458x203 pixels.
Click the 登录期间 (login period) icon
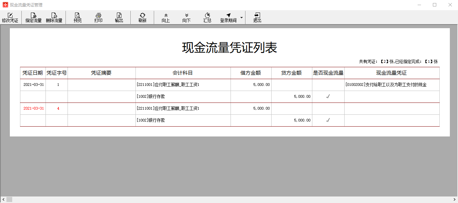pos(229,17)
